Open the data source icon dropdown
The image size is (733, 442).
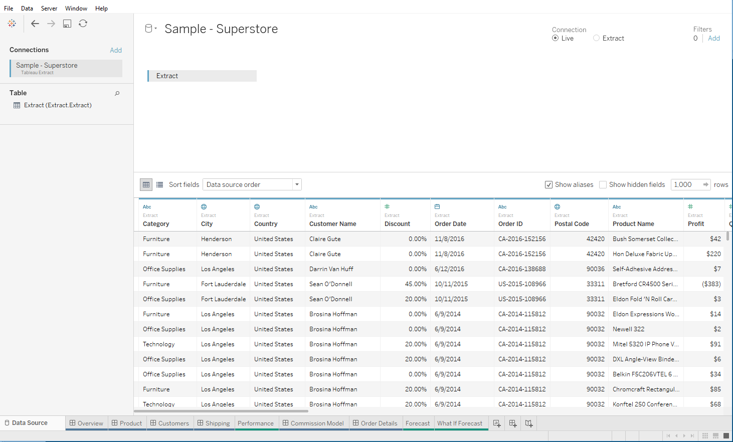(x=150, y=29)
